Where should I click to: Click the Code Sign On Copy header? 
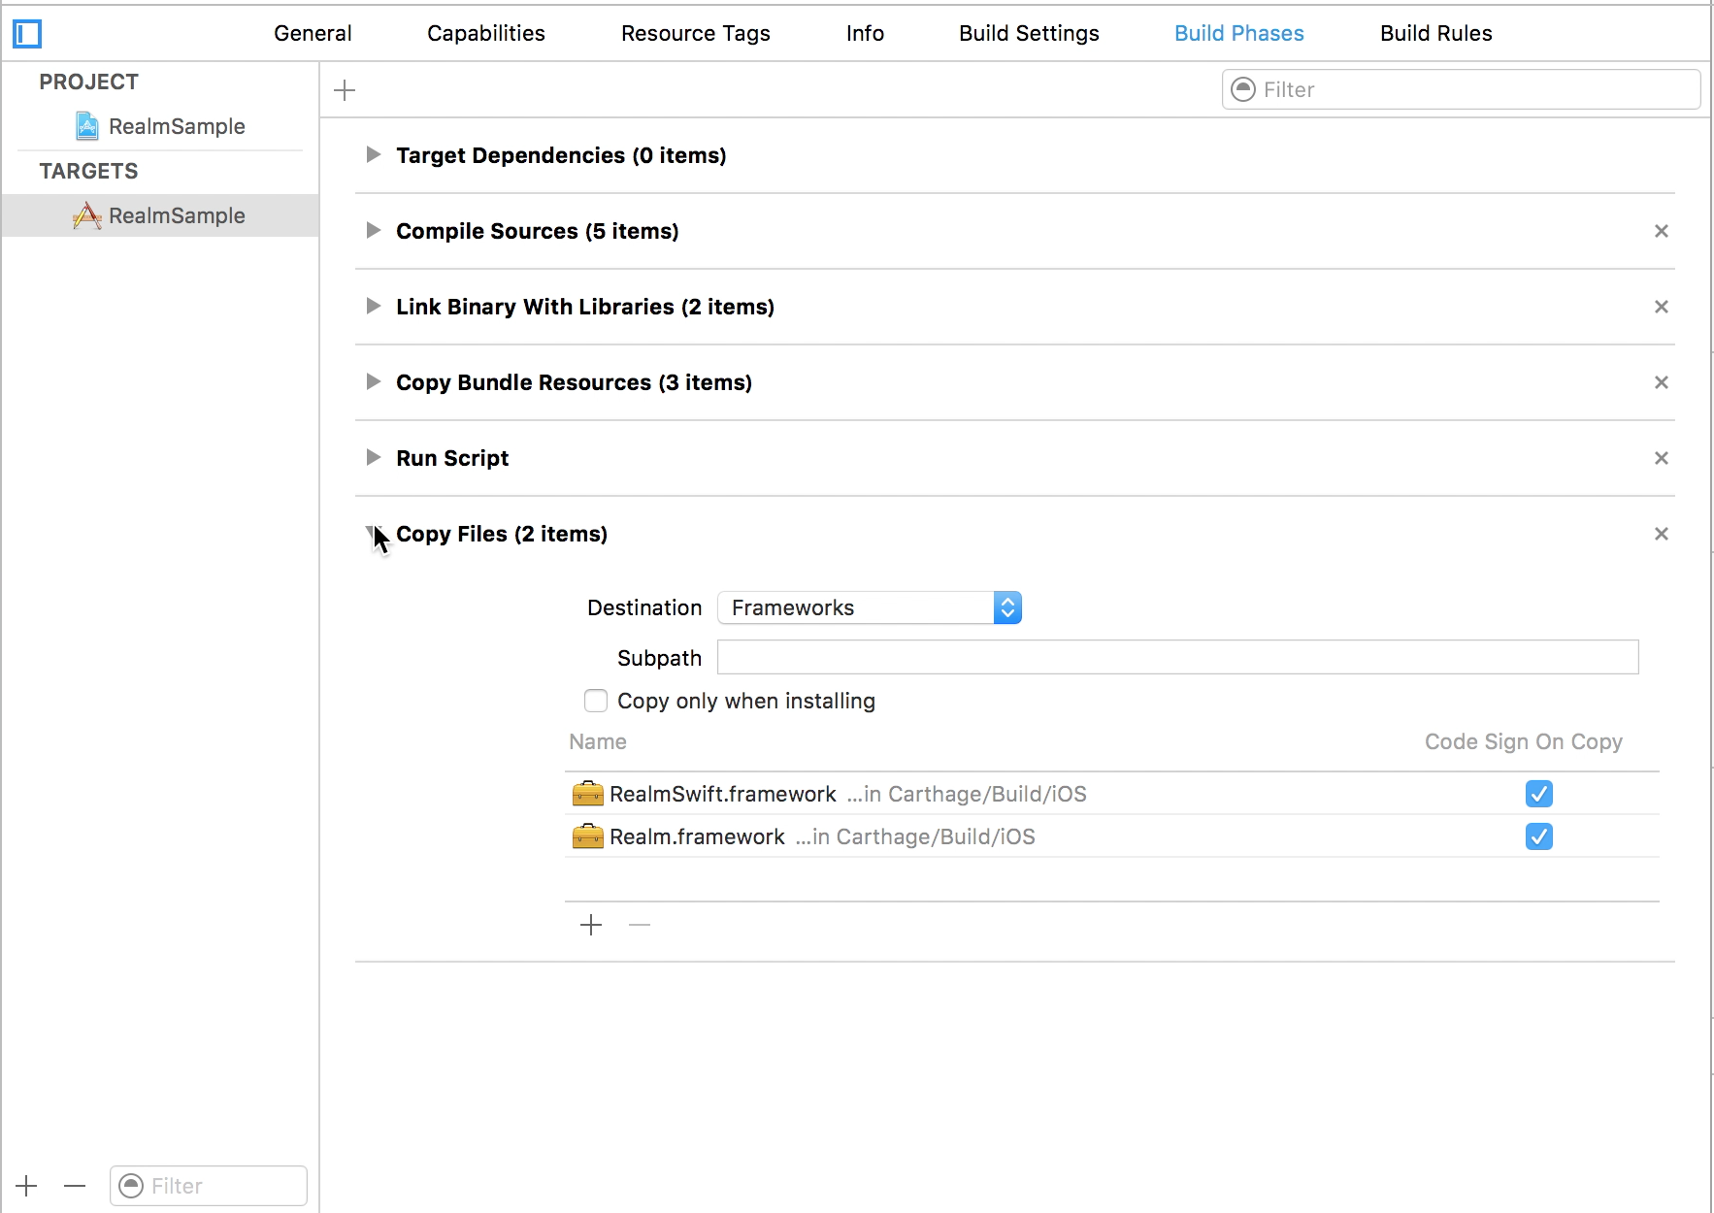[x=1524, y=741]
